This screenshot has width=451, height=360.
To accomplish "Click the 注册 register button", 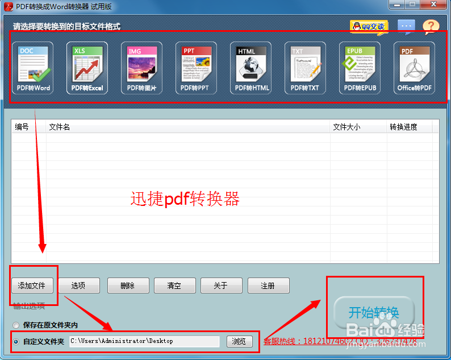I will click(268, 285).
